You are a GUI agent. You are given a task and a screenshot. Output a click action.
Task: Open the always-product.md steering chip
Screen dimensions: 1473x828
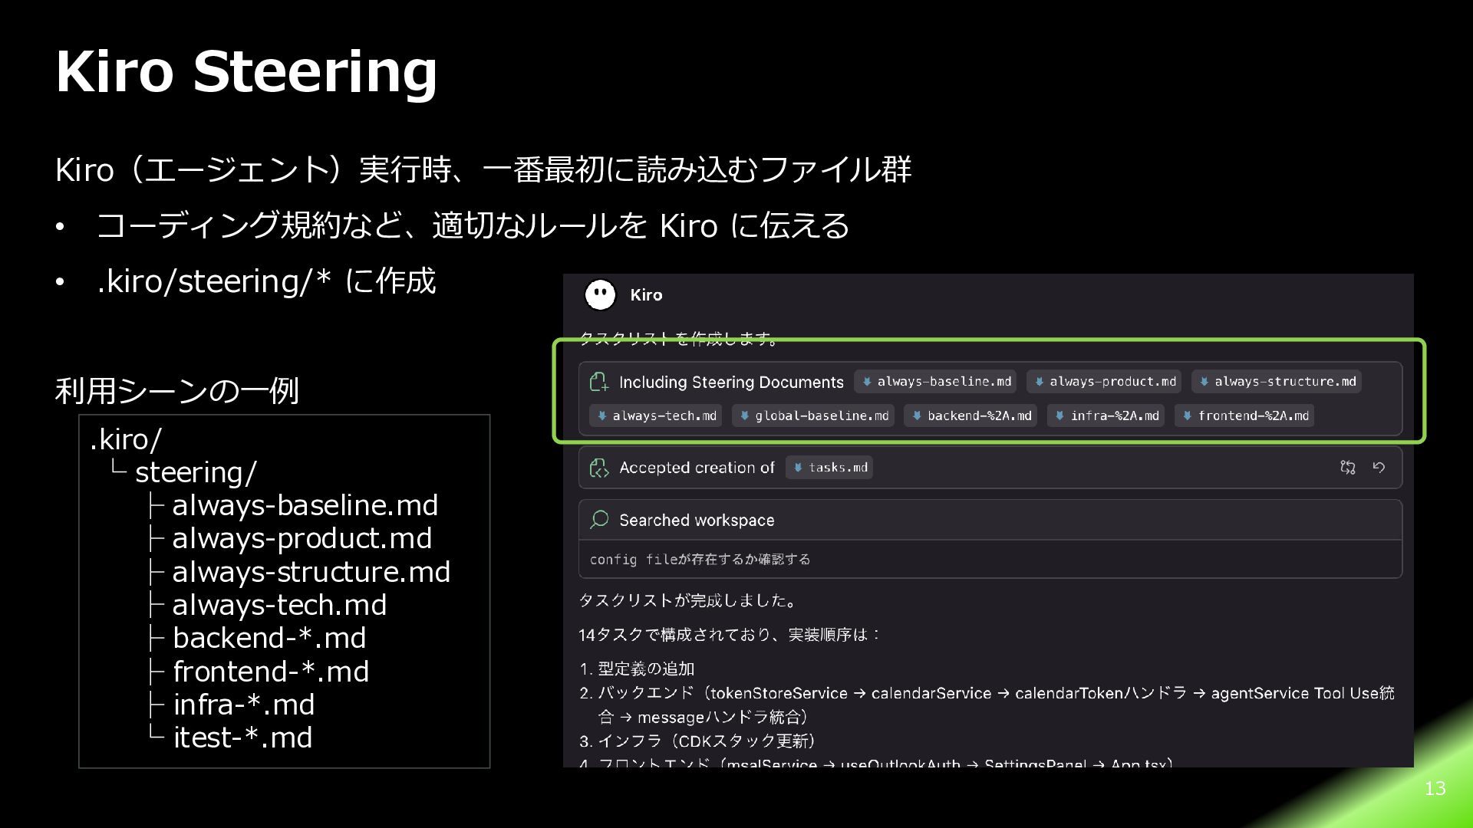1105,382
